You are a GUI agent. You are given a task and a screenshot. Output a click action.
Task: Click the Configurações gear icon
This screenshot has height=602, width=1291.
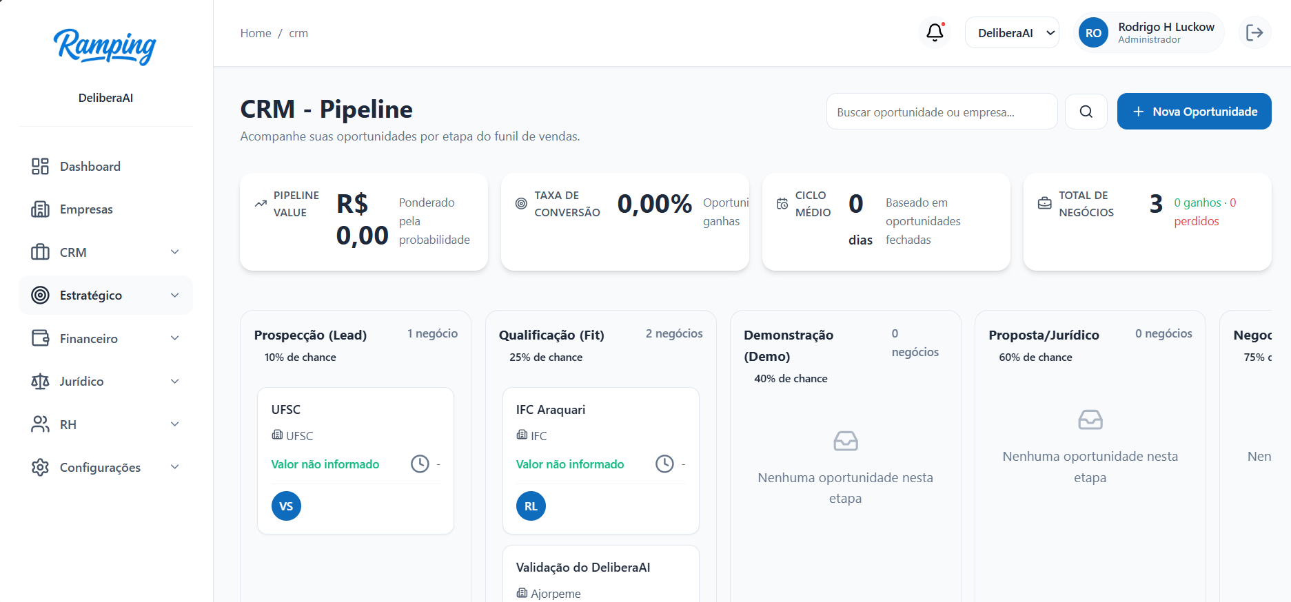coord(40,467)
